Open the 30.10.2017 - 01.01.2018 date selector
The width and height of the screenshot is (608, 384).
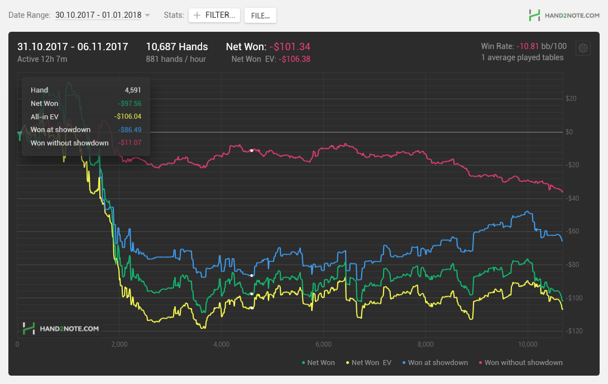(x=98, y=15)
